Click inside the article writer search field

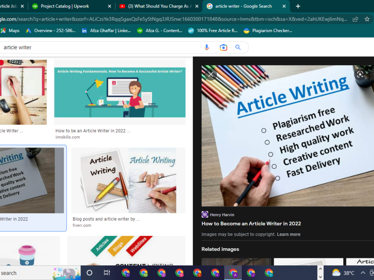[x=93, y=47]
